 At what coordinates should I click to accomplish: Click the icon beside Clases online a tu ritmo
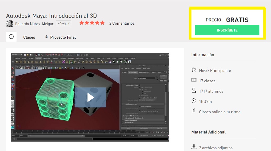(x=194, y=111)
